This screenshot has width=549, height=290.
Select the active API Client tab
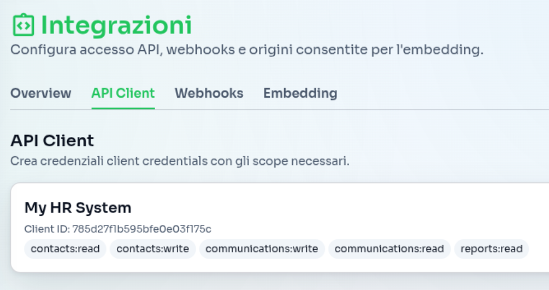point(123,93)
